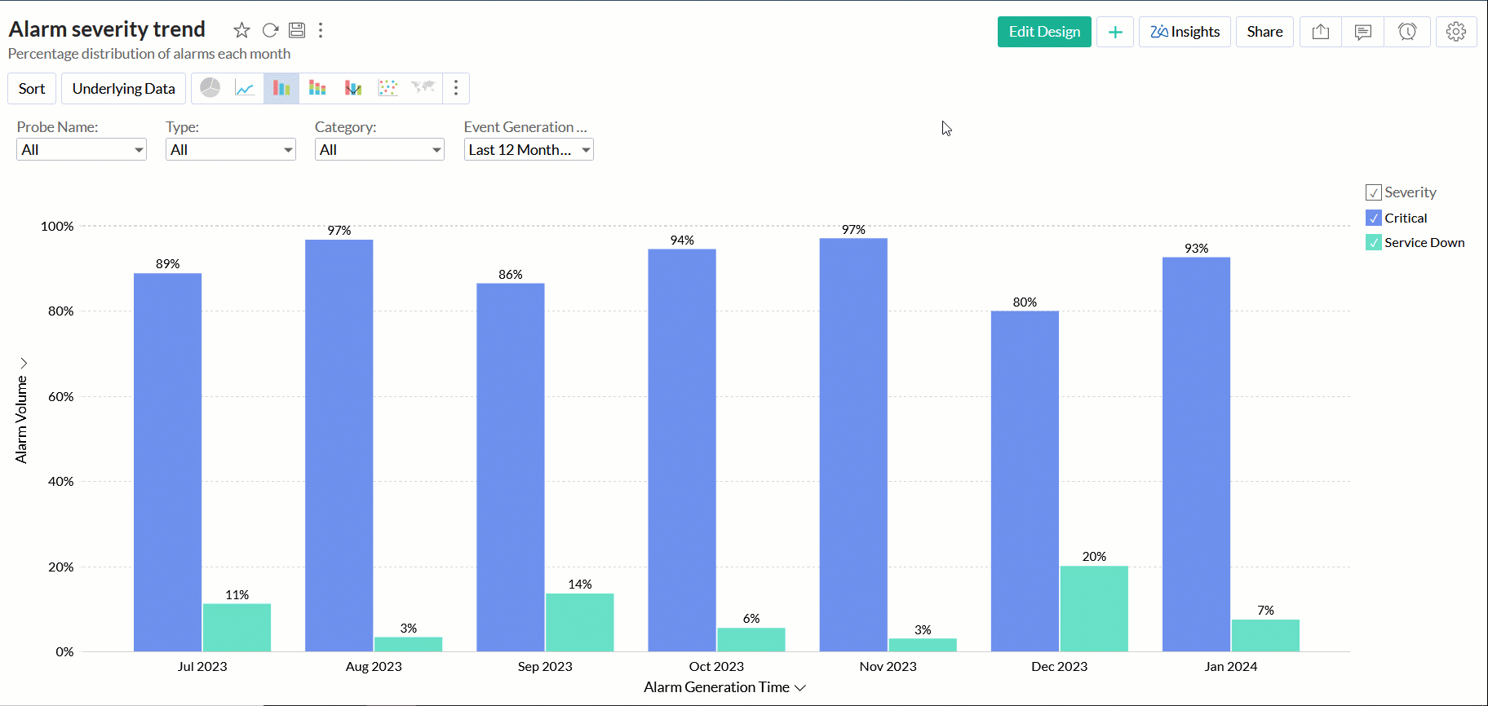Open the more chart types menu

[x=456, y=88]
